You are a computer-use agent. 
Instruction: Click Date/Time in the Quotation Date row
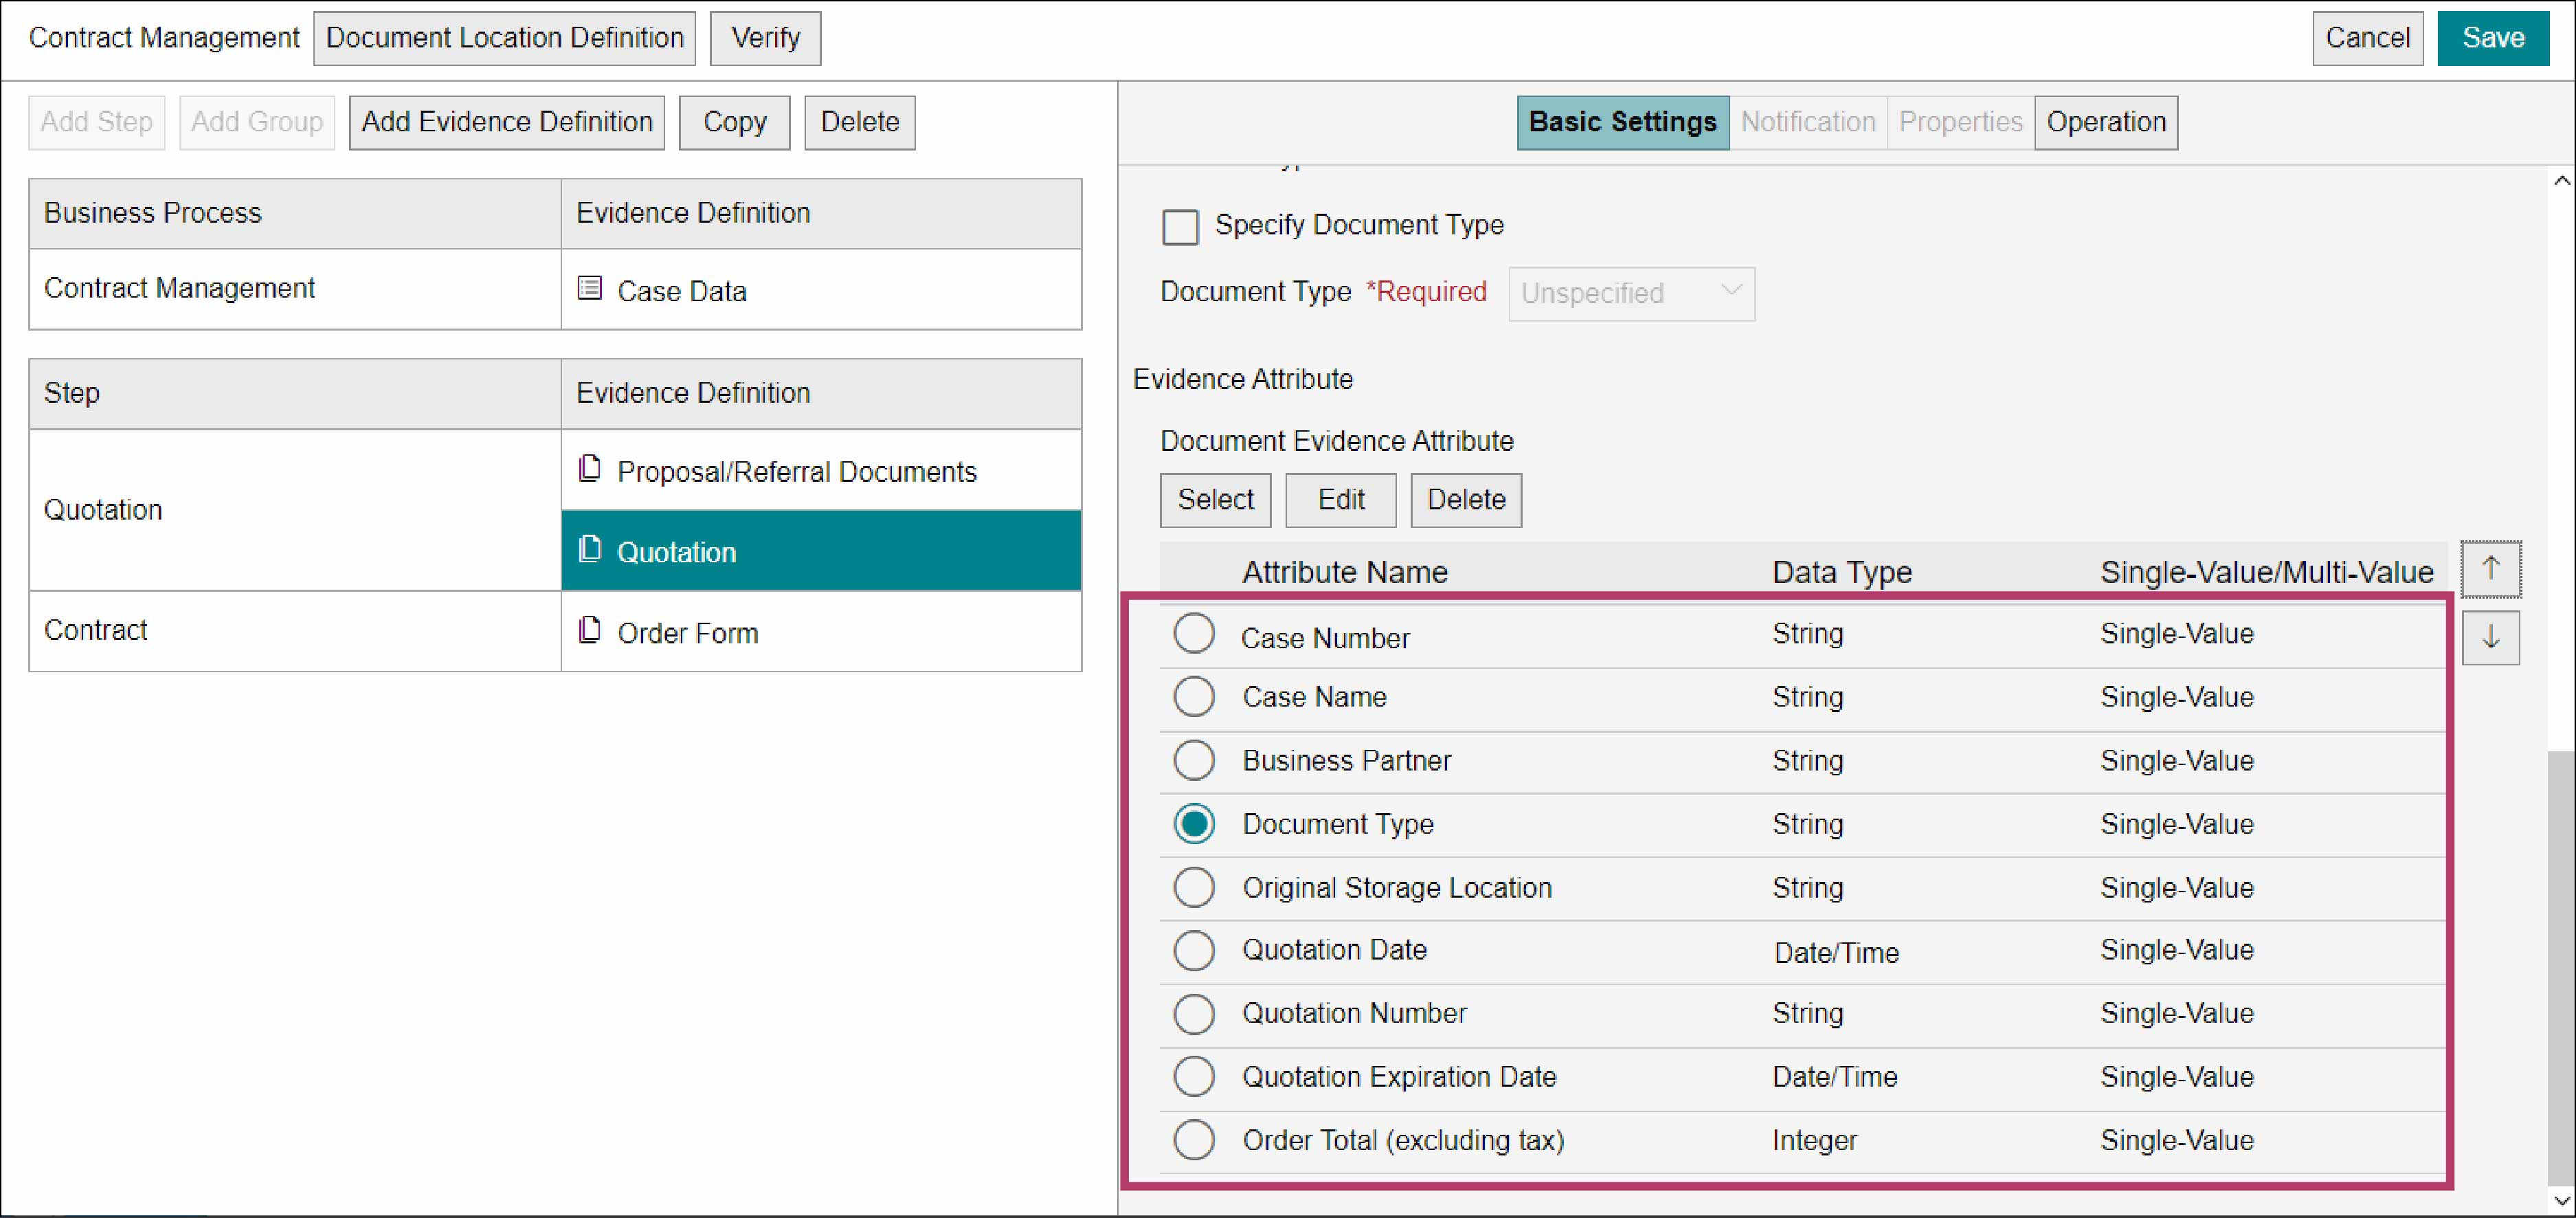pos(1836,953)
